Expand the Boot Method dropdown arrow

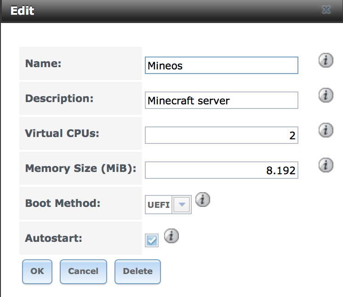click(x=182, y=205)
